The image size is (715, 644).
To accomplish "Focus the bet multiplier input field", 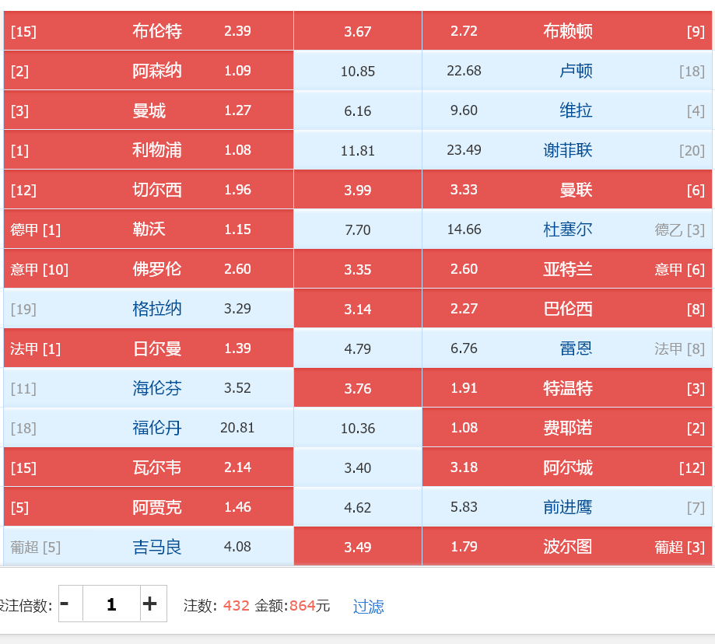I will pos(111,604).
